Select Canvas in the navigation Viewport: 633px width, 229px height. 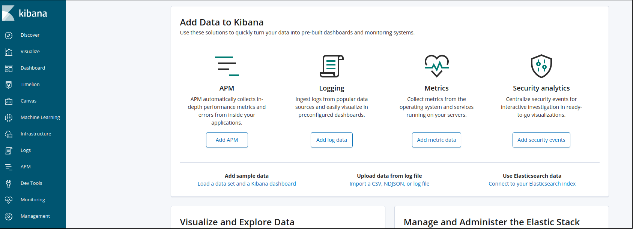tap(29, 101)
